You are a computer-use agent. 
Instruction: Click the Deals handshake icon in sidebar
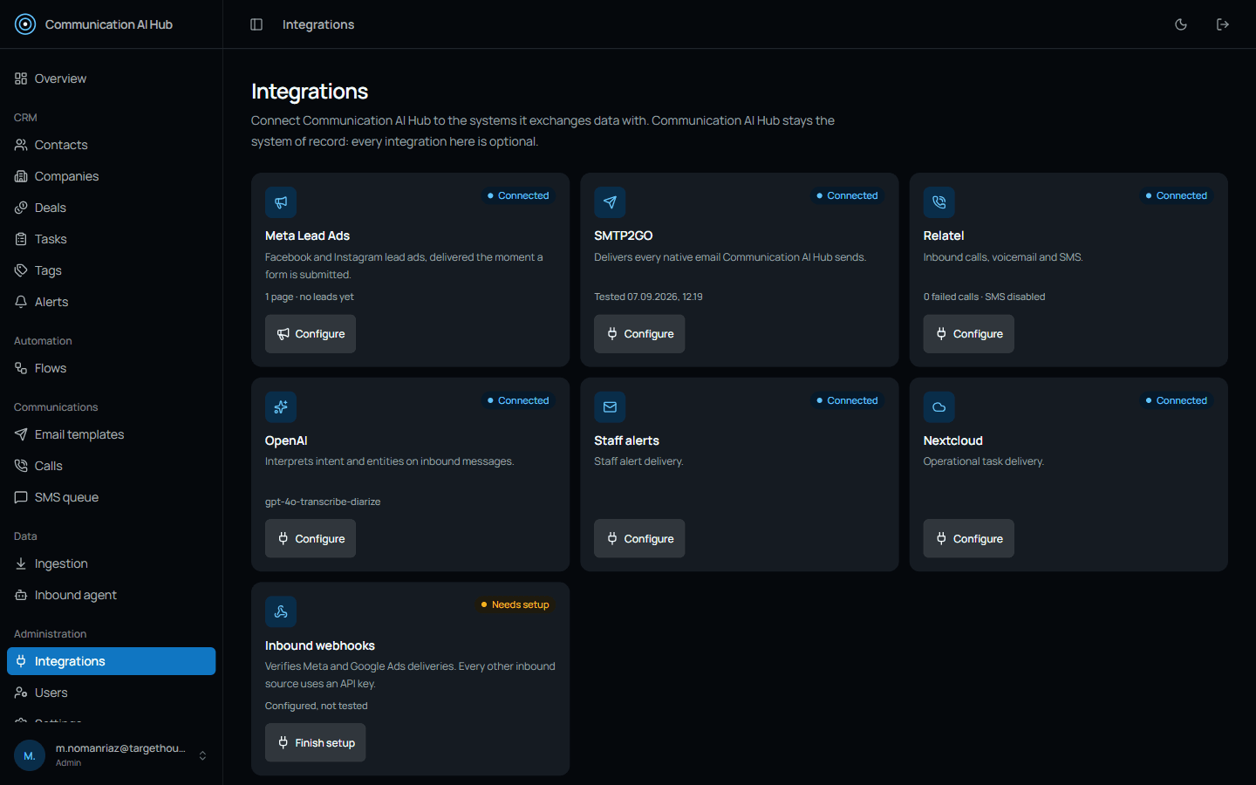(21, 208)
